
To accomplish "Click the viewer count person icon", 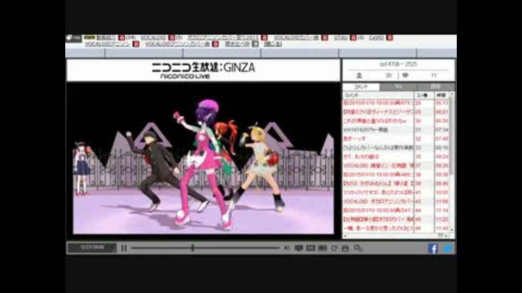I will pos(359,75).
